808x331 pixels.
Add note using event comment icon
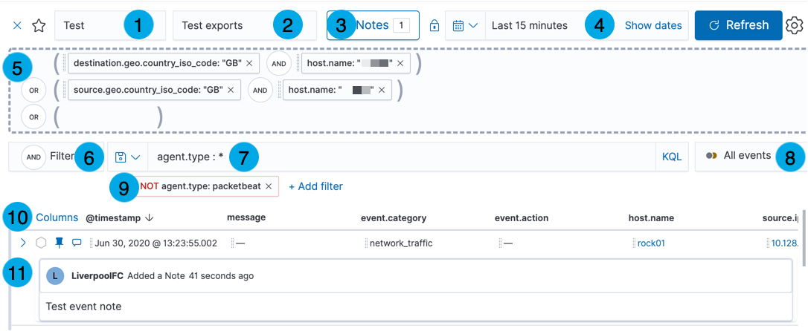(76, 243)
